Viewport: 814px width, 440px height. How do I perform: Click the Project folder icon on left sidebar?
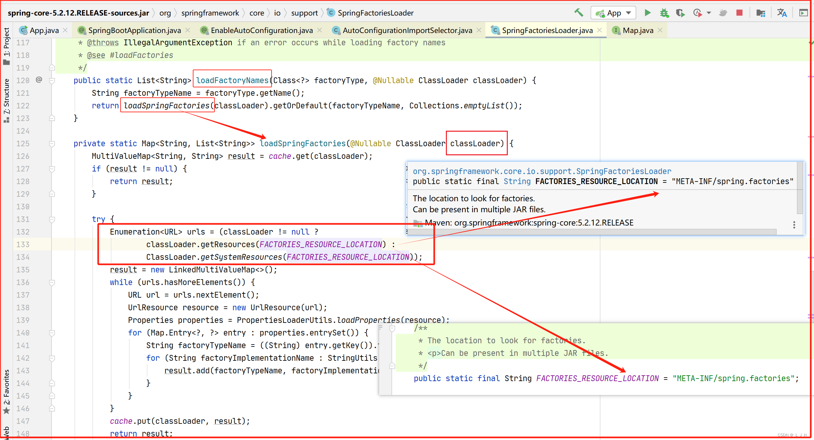[x=6, y=62]
